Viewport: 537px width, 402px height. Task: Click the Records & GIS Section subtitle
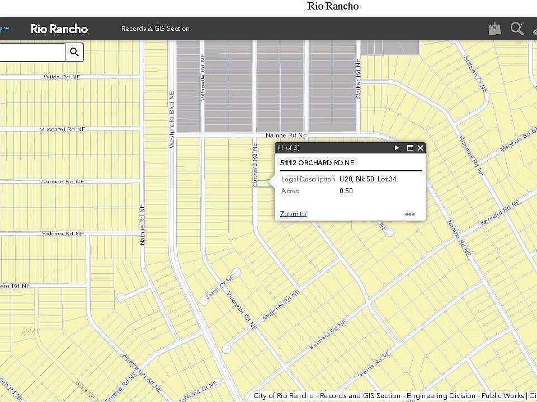coord(156,29)
